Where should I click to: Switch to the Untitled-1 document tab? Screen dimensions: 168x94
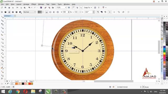(x=8, y=16)
